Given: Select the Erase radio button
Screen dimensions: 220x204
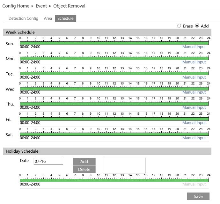Looking at the screenshot, I should [179, 26].
